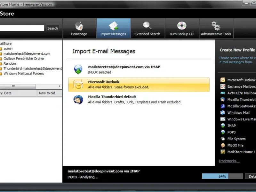Screen dimensions: 256x192
Task: Click the admin folder icon in tree
Action: (x=1, y=49)
